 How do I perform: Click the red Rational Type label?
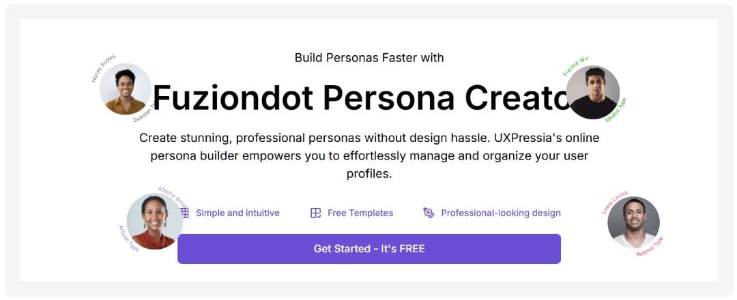[650, 247]
